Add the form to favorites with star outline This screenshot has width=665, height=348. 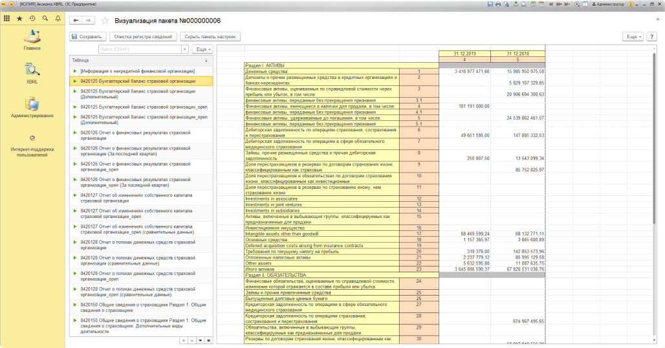pos(105,21)
